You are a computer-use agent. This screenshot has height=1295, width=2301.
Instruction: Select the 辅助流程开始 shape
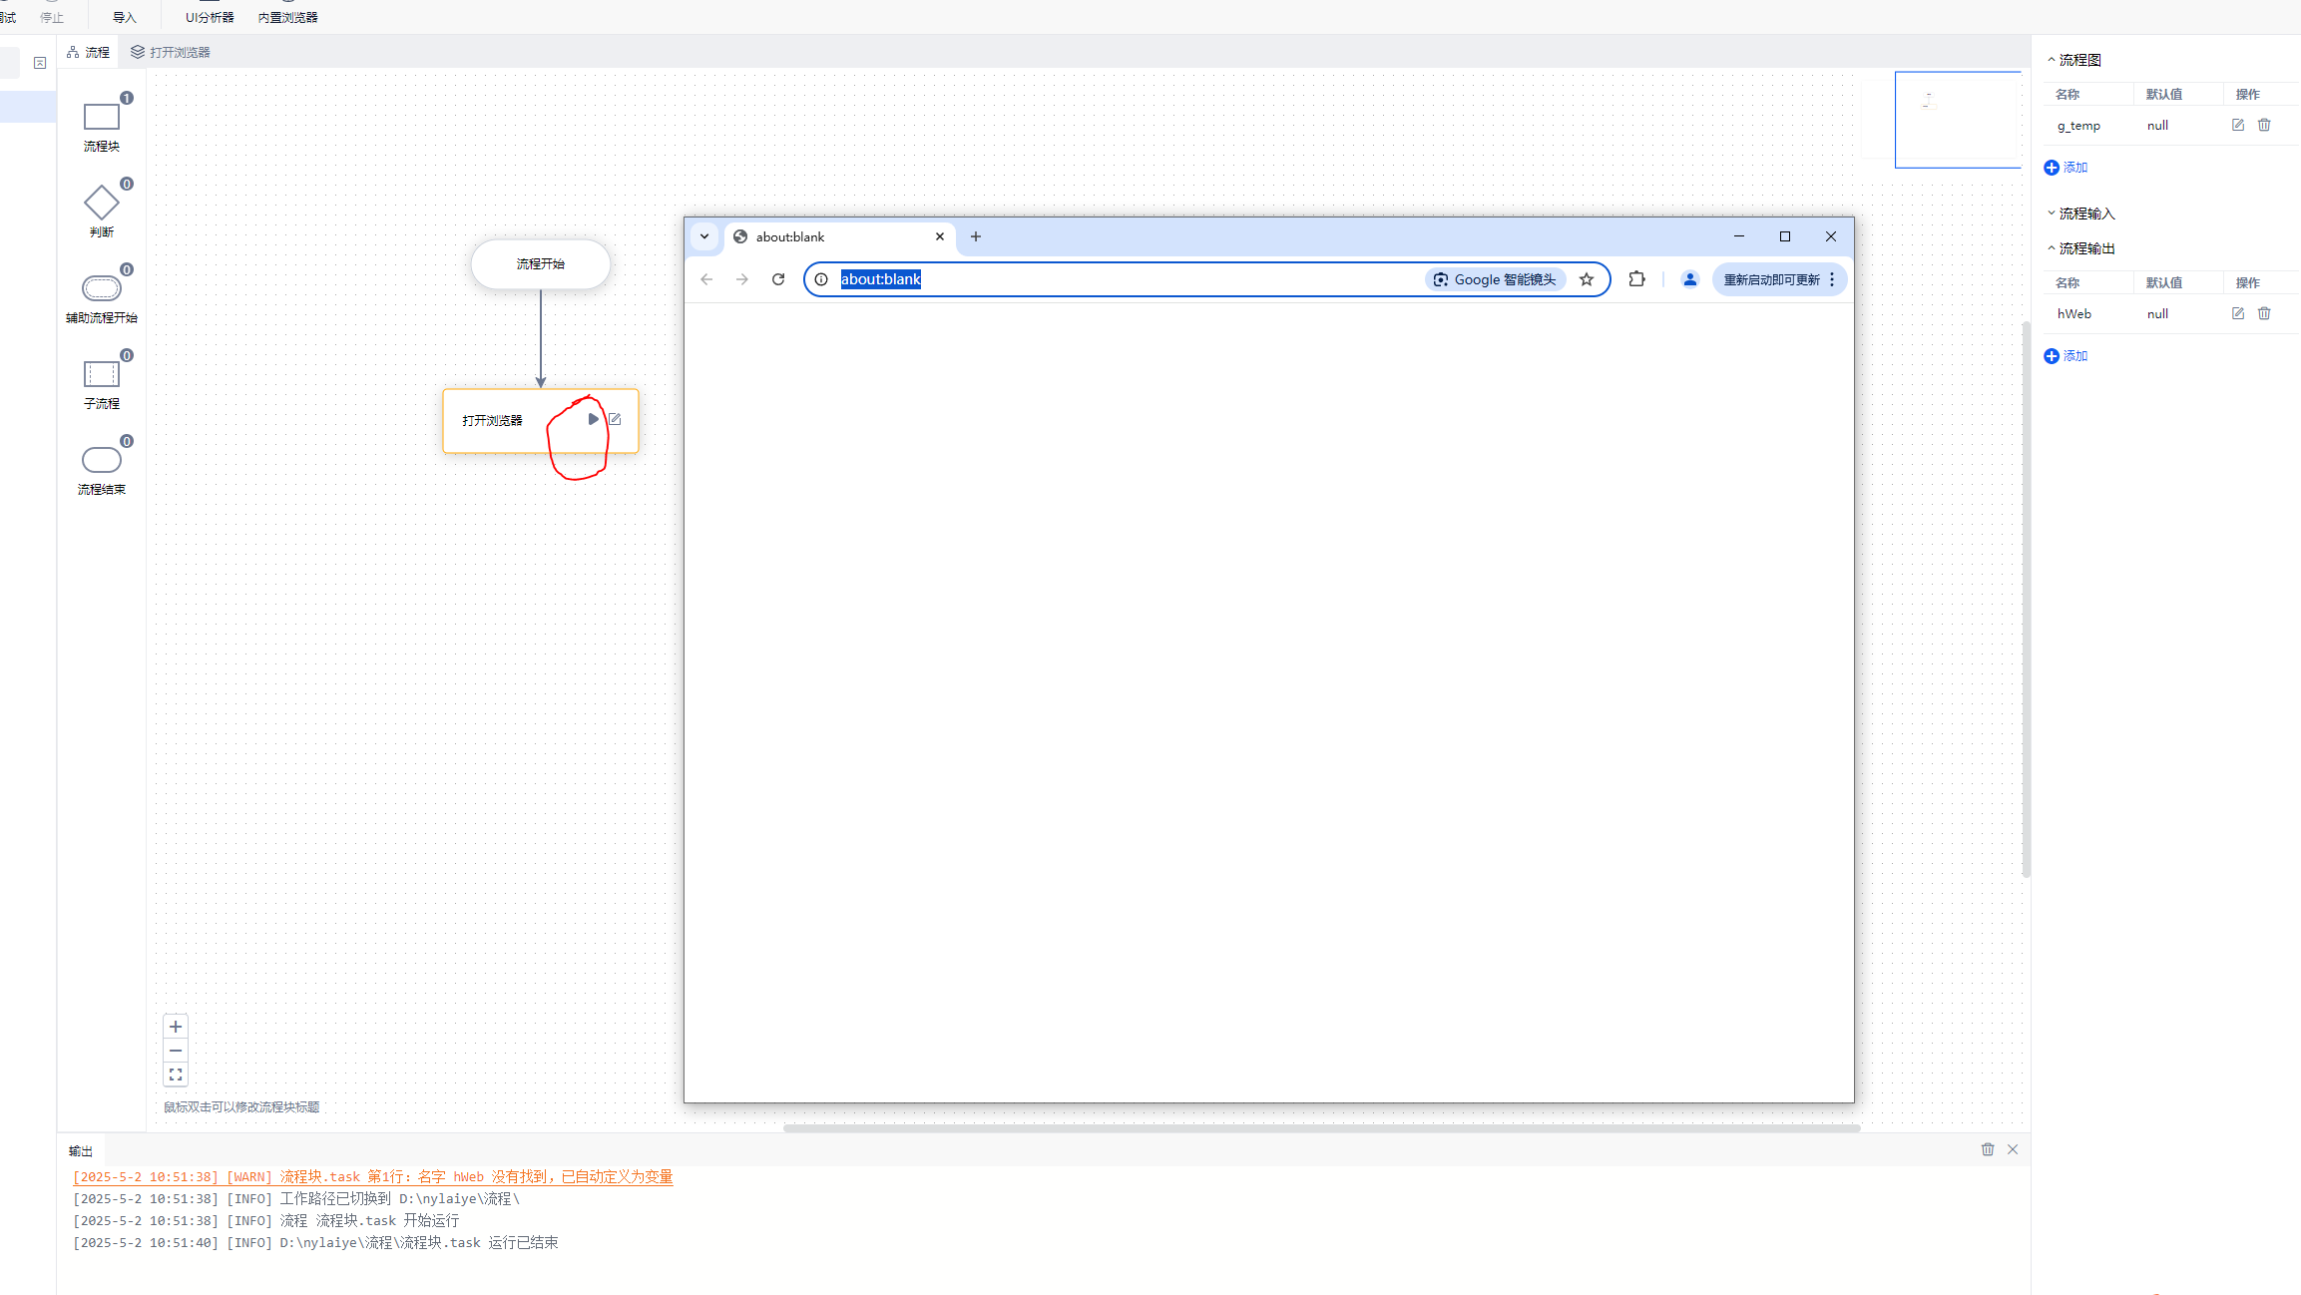[101, 289]
